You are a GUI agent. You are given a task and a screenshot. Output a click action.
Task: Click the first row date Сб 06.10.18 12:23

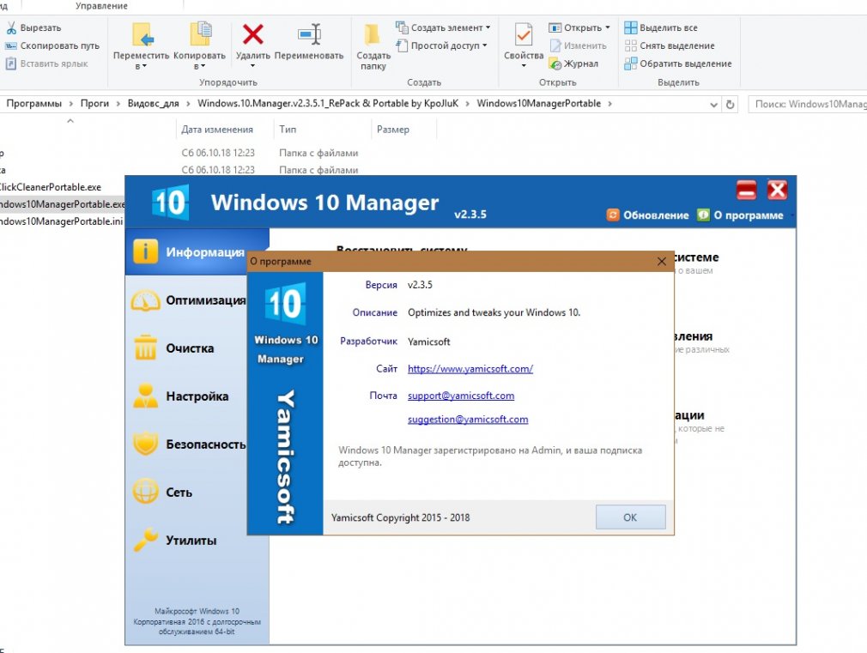click(x=218, y=153)
